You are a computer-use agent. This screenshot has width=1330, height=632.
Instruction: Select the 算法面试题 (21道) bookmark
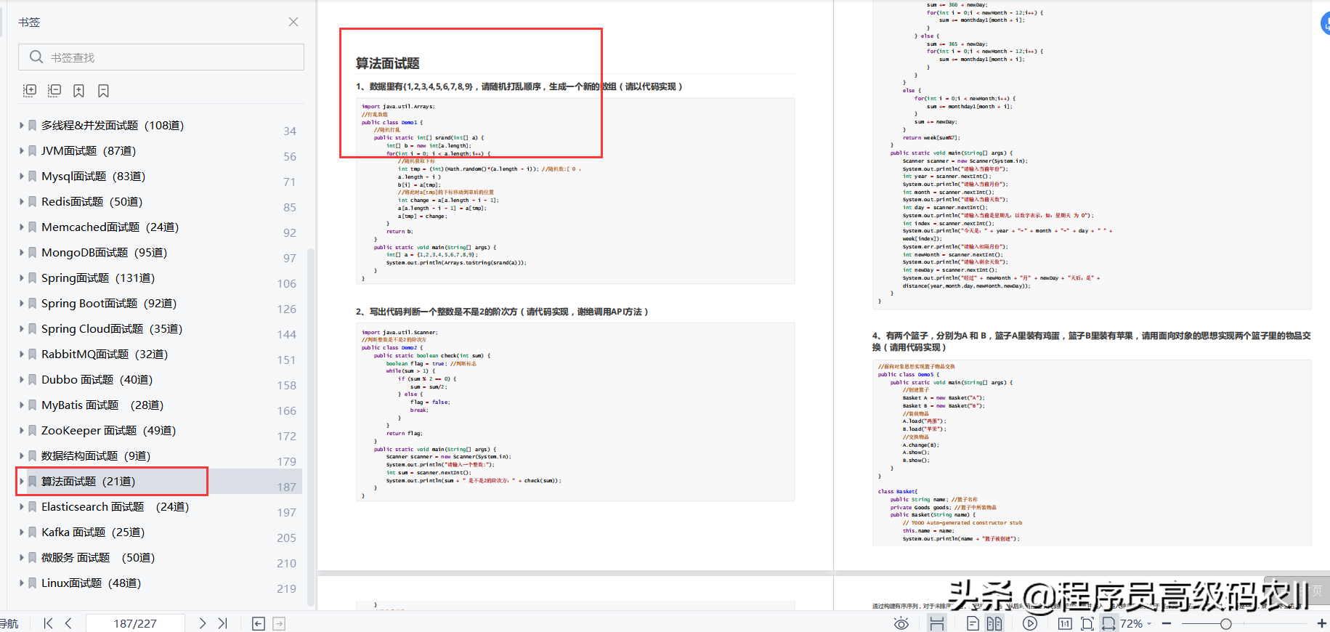pos(89,481)
